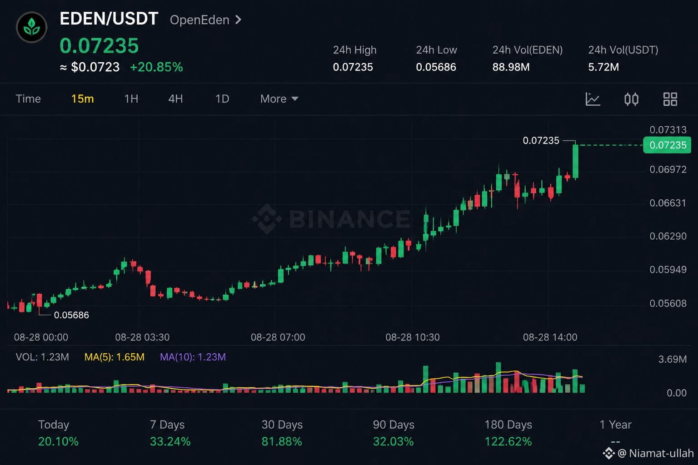This screenshot has height=465, width=698.
Task: Click the 90 Days 32.03% performance
Action: coord(394,433)
